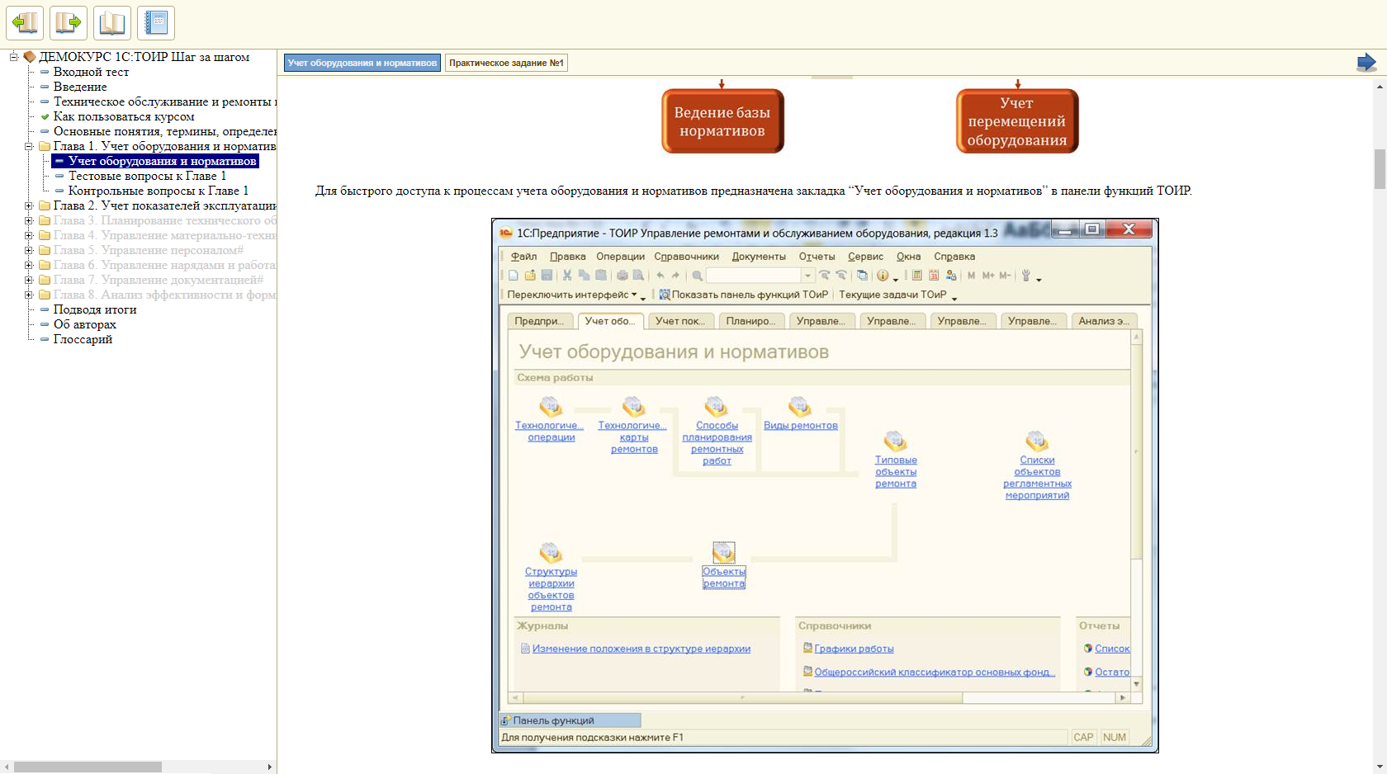Click the 'Ведение базы нормативов' block
Viewport: 1387px width, 774px height.
(x=722, y=121)
